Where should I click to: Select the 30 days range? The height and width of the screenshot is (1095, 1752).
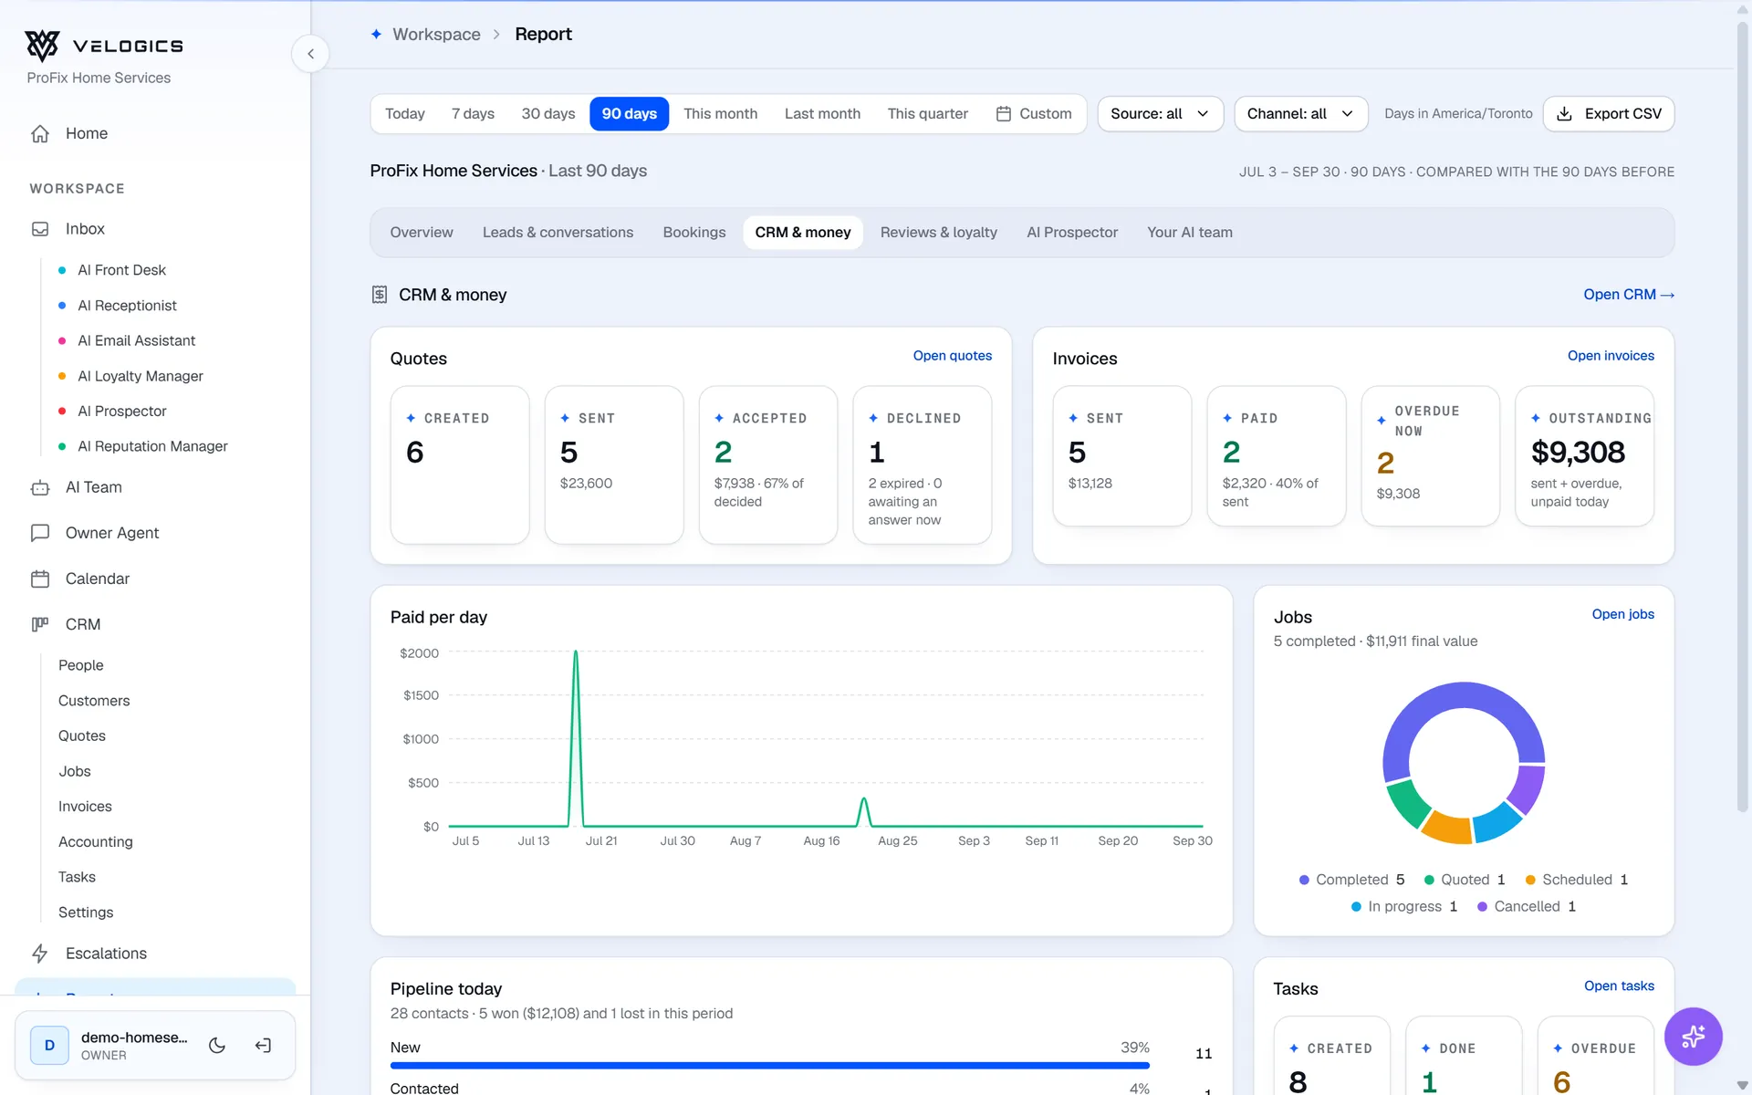pyautogui.click(x=548, y=114)
